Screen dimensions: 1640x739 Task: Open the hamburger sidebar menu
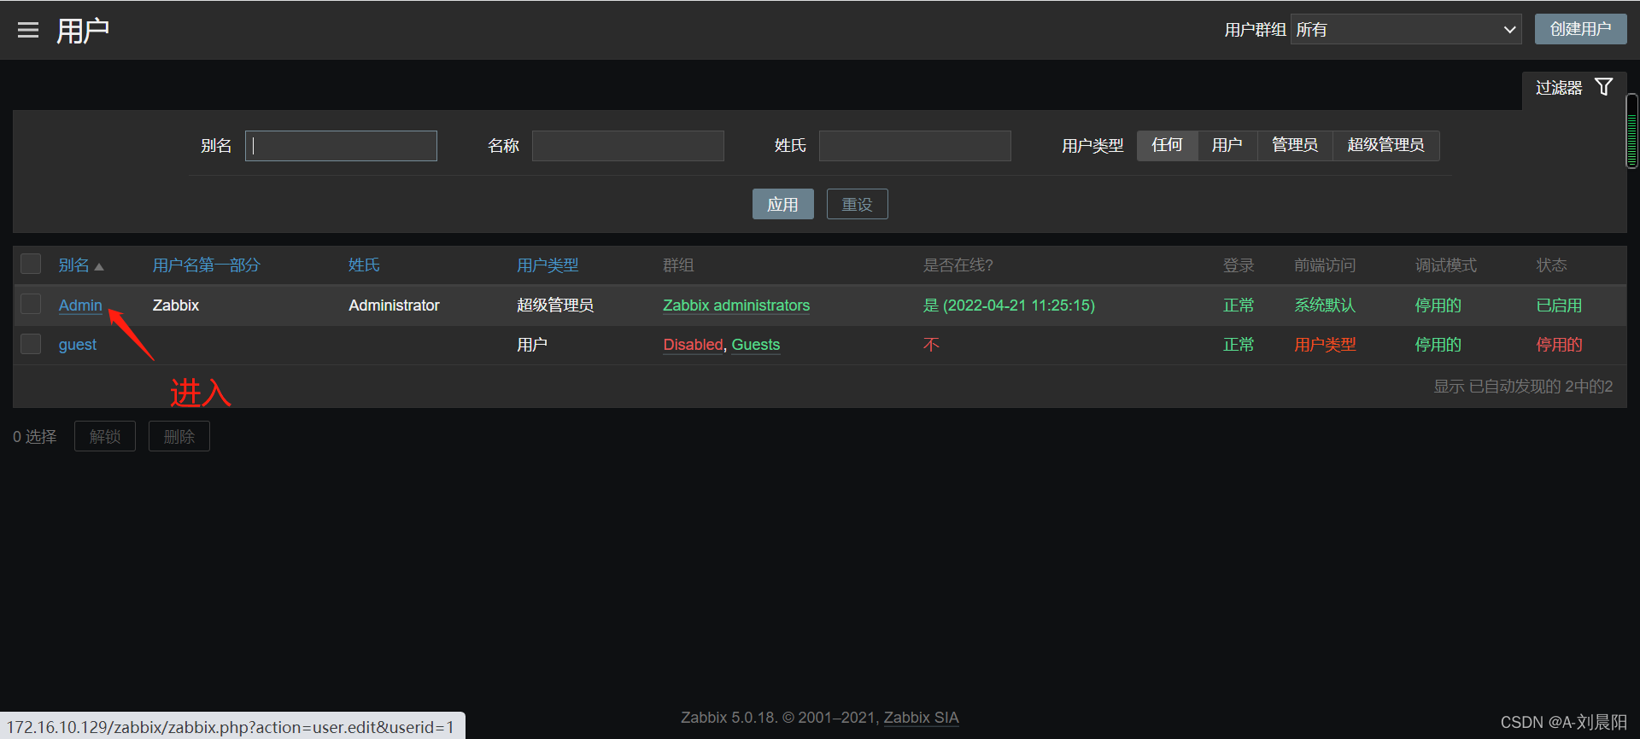28,31
